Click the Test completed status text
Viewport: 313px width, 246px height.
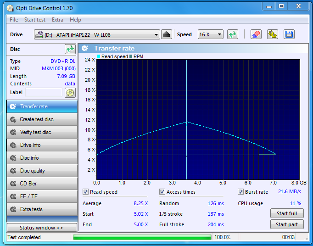coord(24,237)
